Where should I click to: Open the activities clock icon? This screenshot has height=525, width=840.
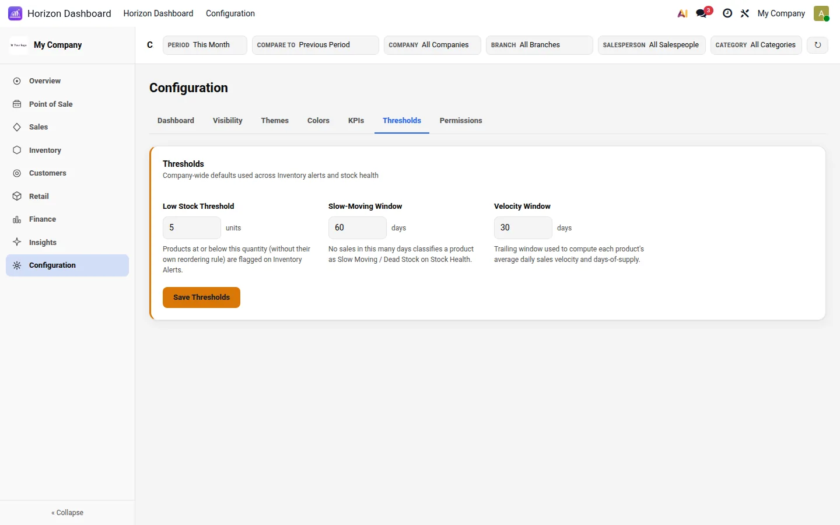pyautogui.click(x=727, y=13)
